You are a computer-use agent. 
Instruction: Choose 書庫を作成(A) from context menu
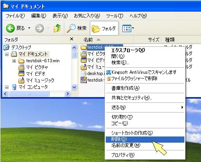click(x=145, y=88)
